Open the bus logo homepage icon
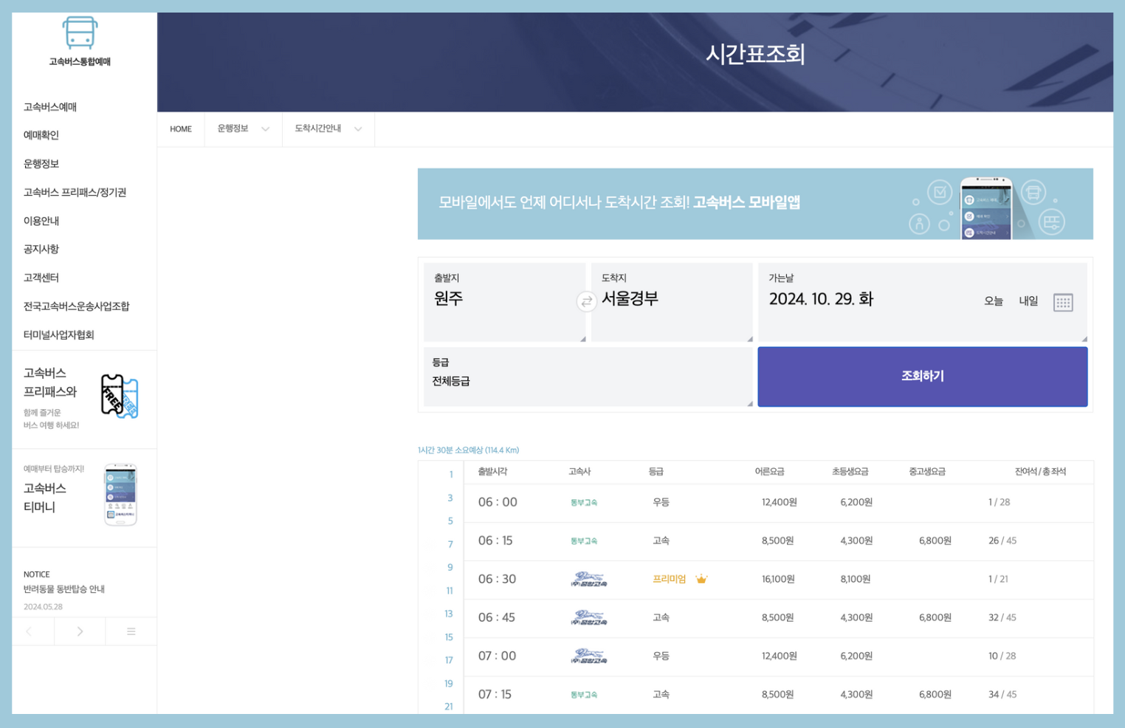Image resolution: width=1125 pixels, height=728 pixels. 80,32
